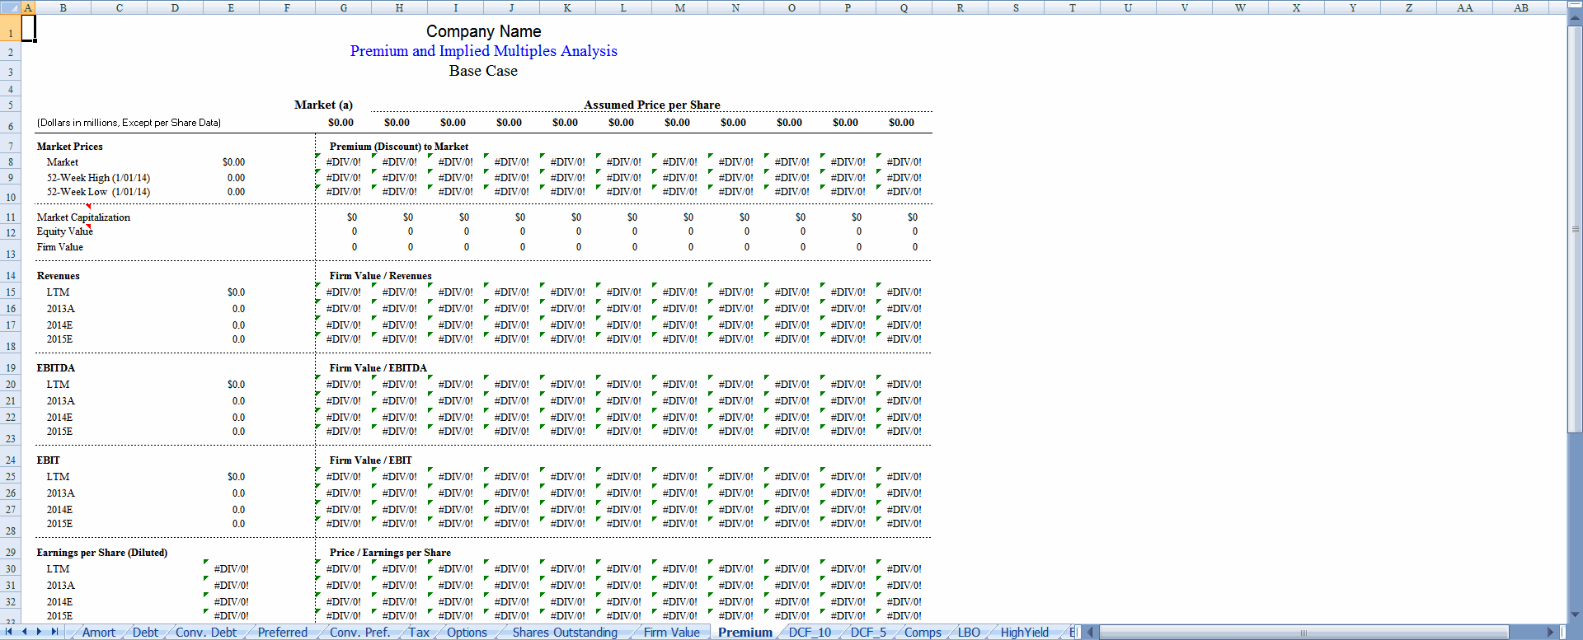Click the Market (a) column label
This screenshot has height=640, width=1583.
tap(323, 105)
